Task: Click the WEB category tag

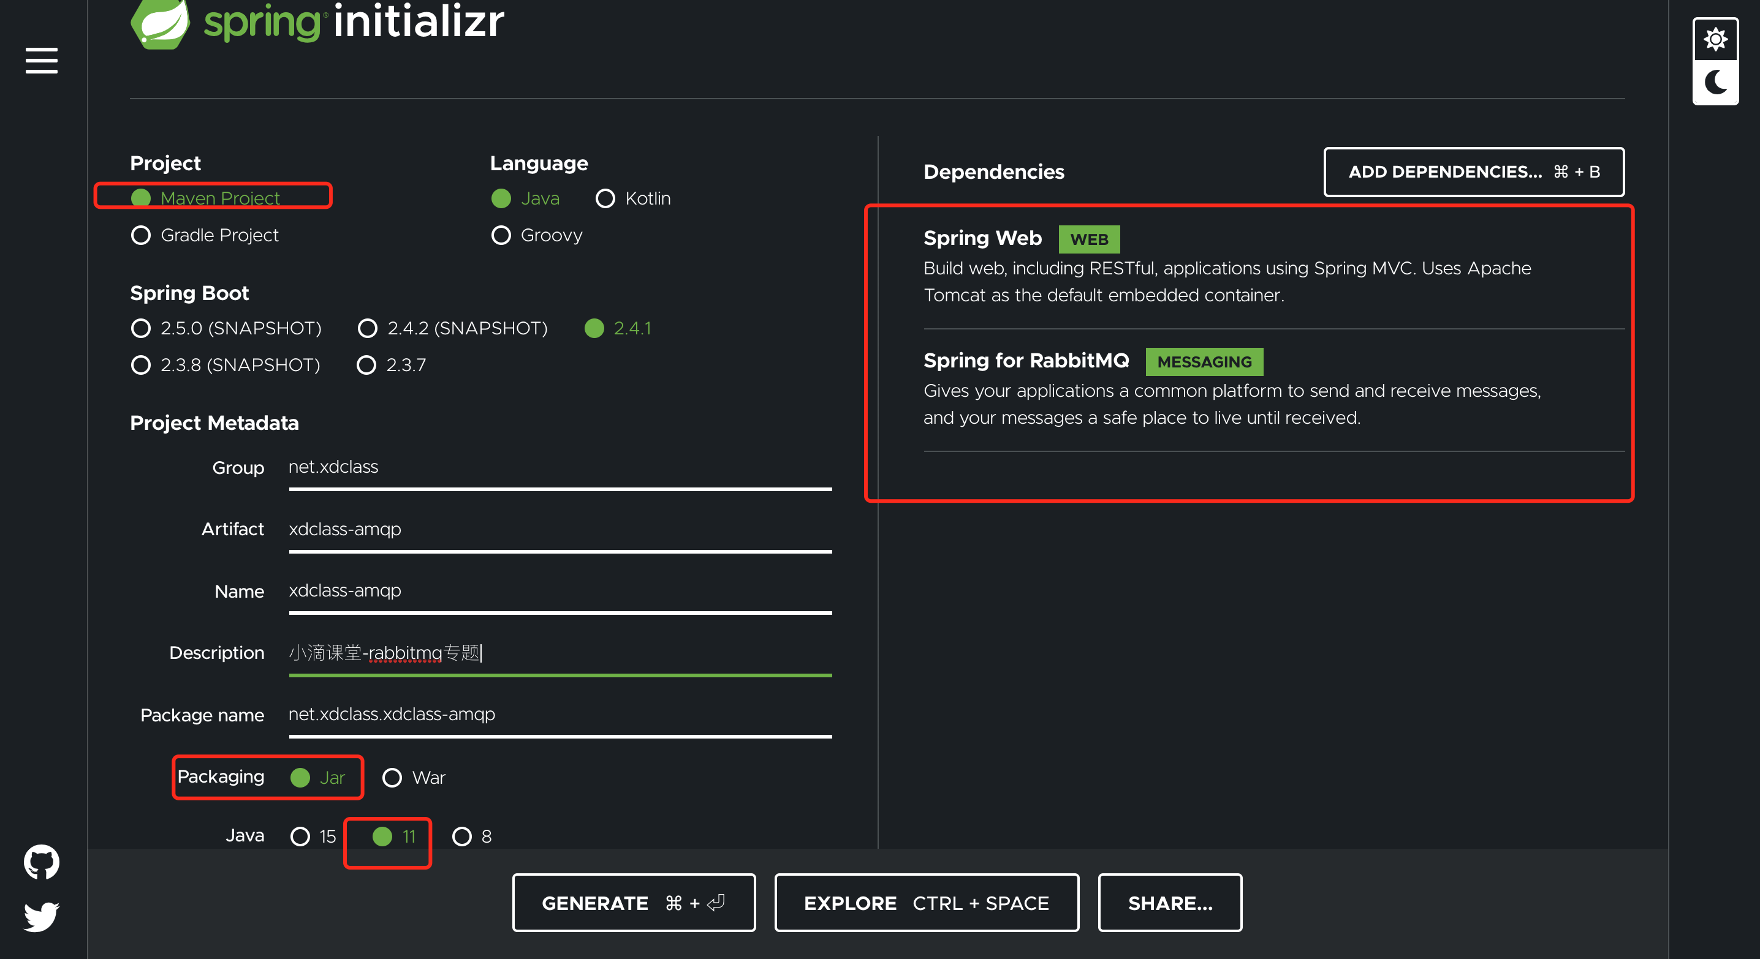Action: tap(1089, 239)
